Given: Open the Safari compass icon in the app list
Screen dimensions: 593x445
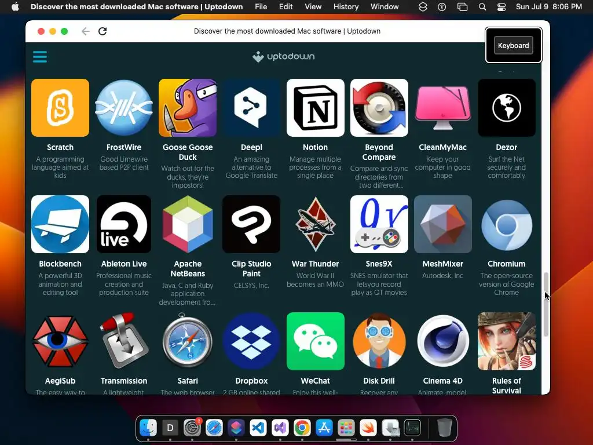Looking at the screenshot, I should (x=188, y=341).
